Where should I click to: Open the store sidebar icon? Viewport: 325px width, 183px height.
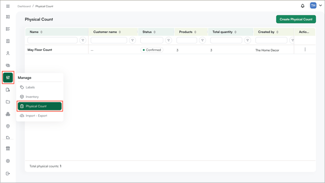8,148
